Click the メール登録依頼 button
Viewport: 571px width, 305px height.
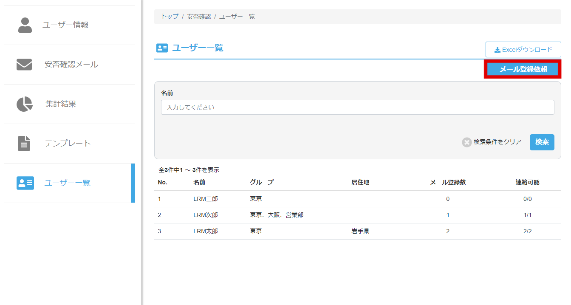tap(523, 69)
